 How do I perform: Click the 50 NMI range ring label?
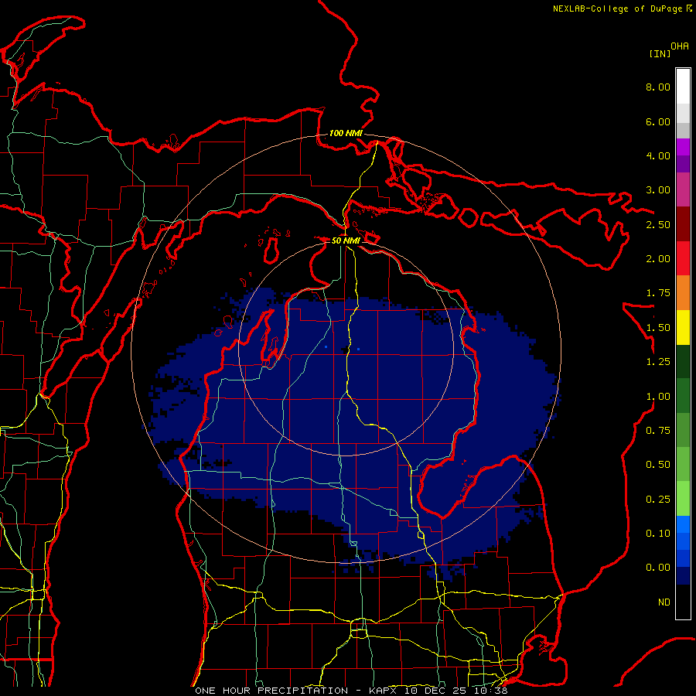pos(346,241)
